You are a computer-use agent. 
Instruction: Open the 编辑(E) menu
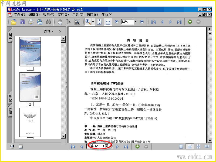tap(34, 15)
